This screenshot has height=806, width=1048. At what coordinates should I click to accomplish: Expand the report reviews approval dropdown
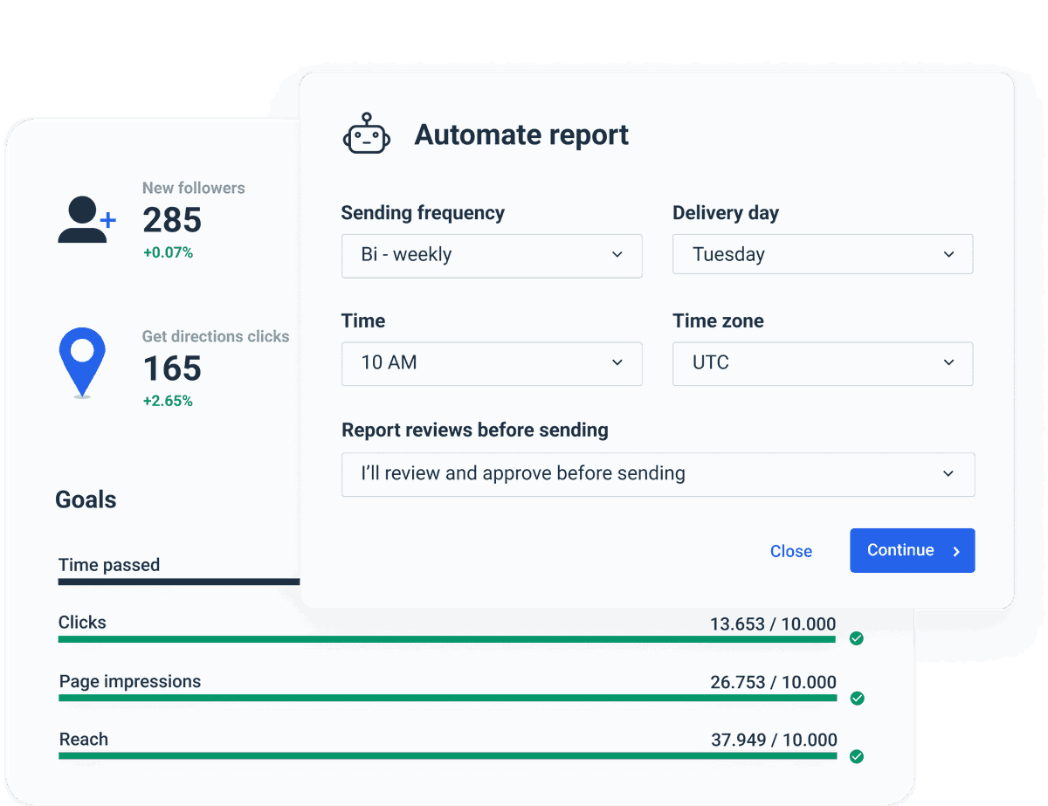[x=658, y=474]
